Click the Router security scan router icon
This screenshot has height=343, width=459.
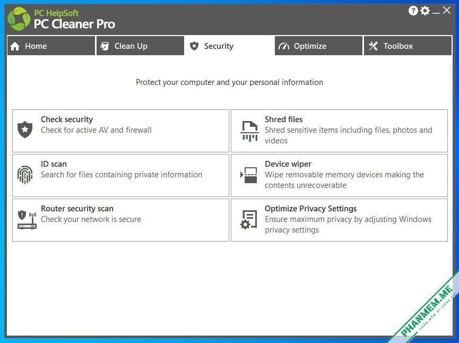(27, 219)
